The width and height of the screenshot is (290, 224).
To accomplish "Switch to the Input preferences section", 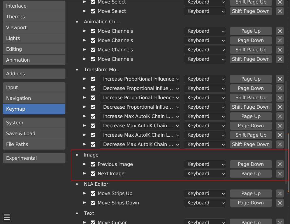I will click(34, 87).
